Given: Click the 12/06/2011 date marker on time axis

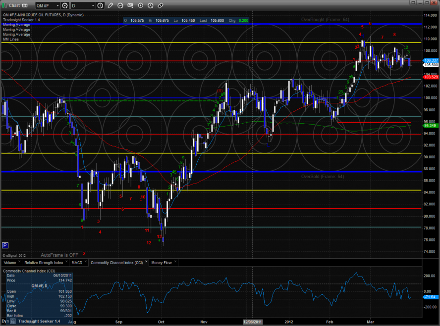Looking at the screenshot, I should [x=252, y=321].
